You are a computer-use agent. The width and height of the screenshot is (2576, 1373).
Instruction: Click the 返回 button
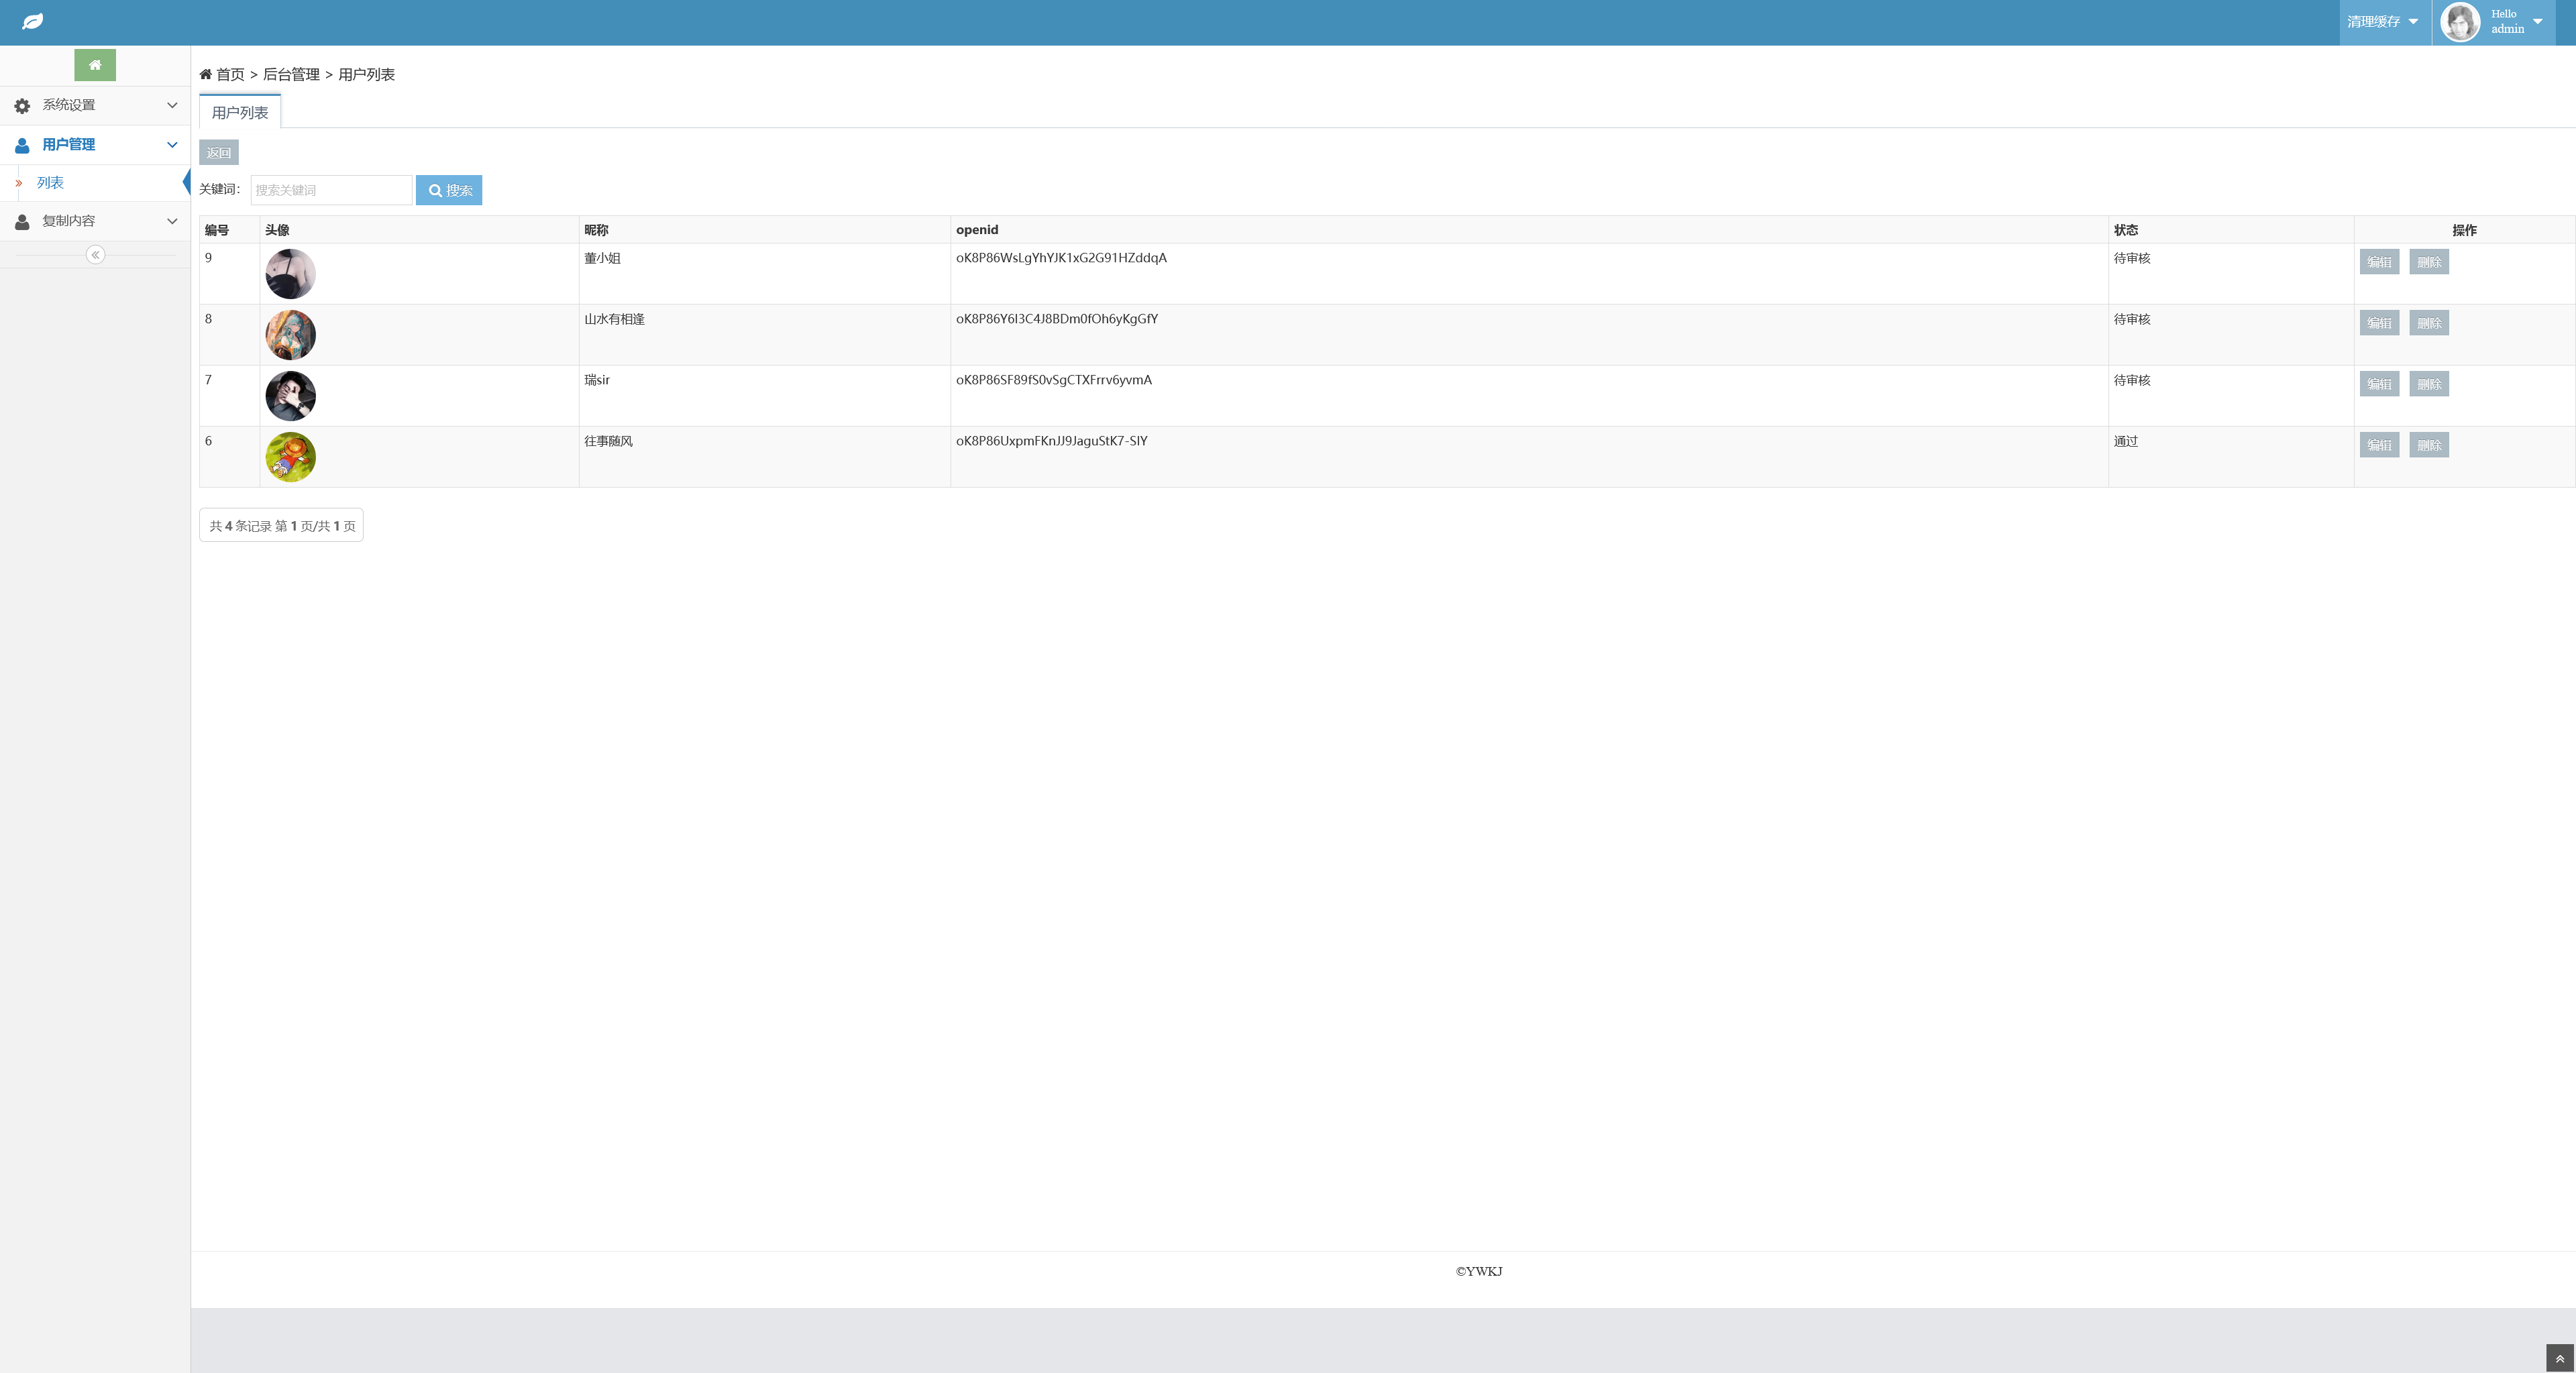pos(219,153)
